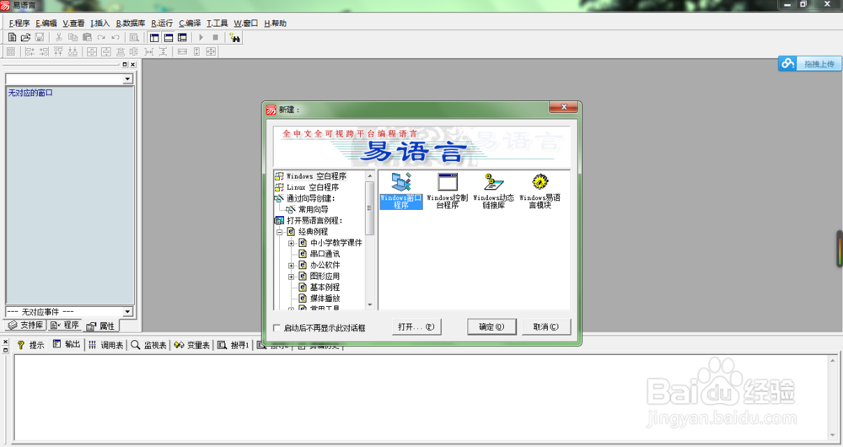Click the Stop square toolbar icon
This screenshot has width=843, height=447.
tap(215, 37)
